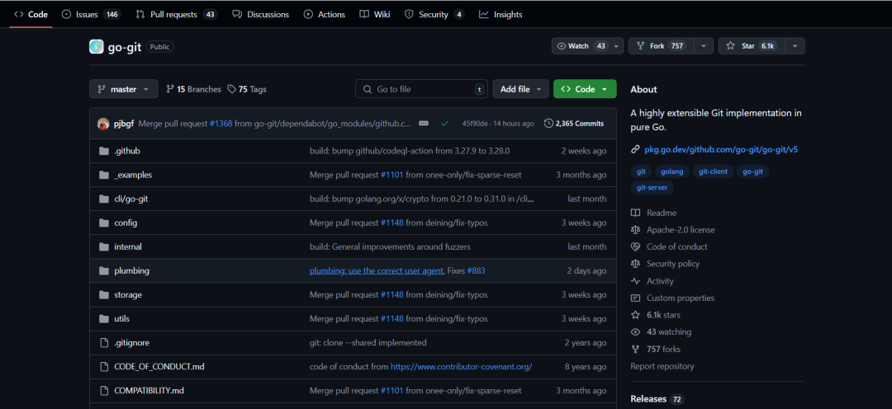Go to the Actions tab
The width and height of the screenshot is (892, 409).
(325, 15)
